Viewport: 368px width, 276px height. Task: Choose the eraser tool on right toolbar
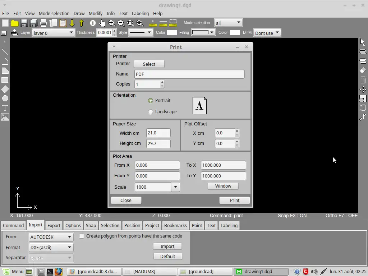point(363,70)
